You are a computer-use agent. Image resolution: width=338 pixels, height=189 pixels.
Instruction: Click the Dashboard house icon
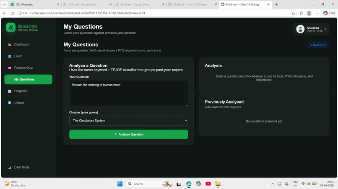click(10, 45)
